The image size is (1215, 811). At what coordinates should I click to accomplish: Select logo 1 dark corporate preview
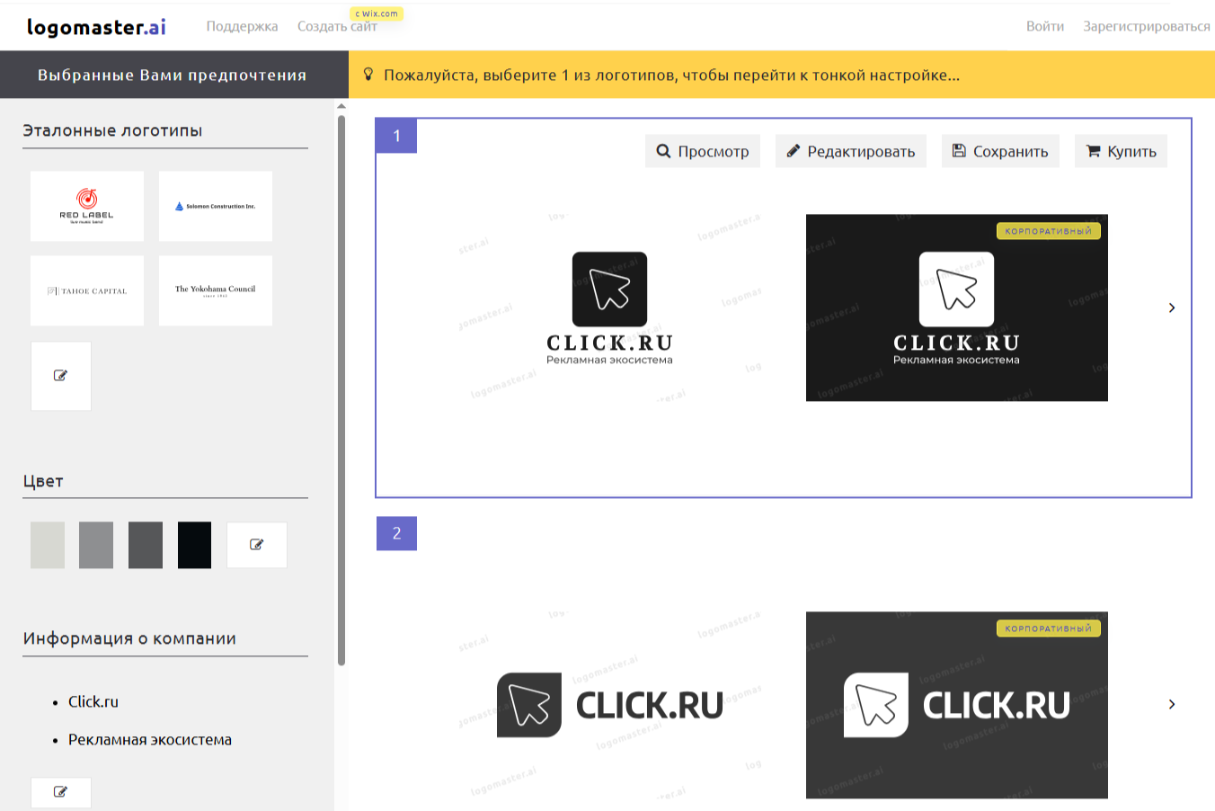[x=957, y=307]
